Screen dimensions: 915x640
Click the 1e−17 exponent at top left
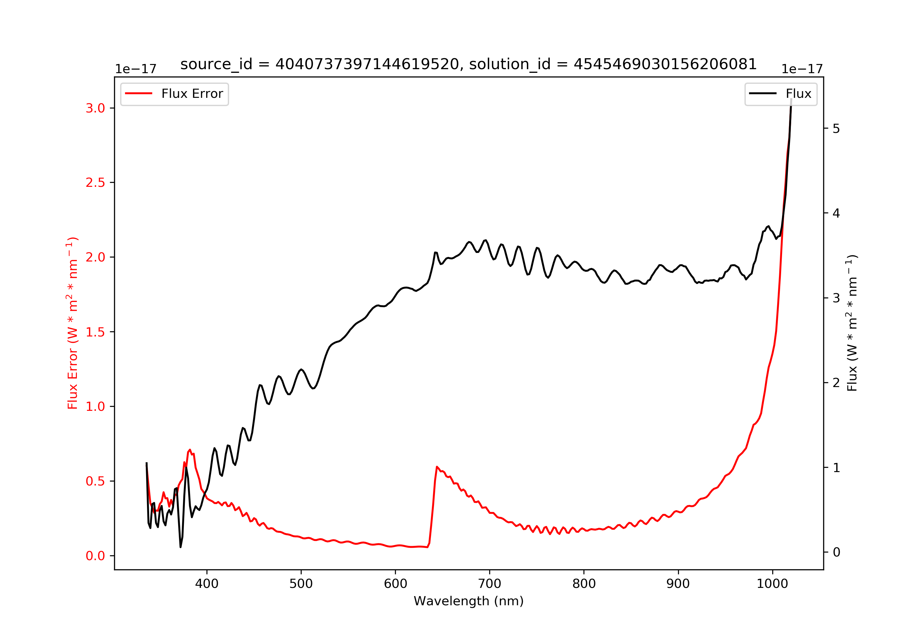pos(136,69)
